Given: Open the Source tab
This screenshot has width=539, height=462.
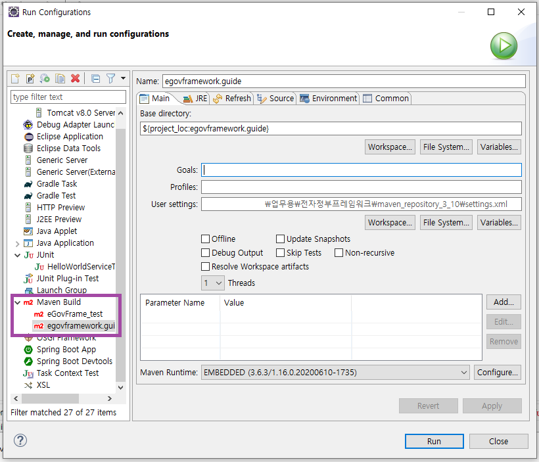Looking at the screenshot, I should tap(275, 99).
